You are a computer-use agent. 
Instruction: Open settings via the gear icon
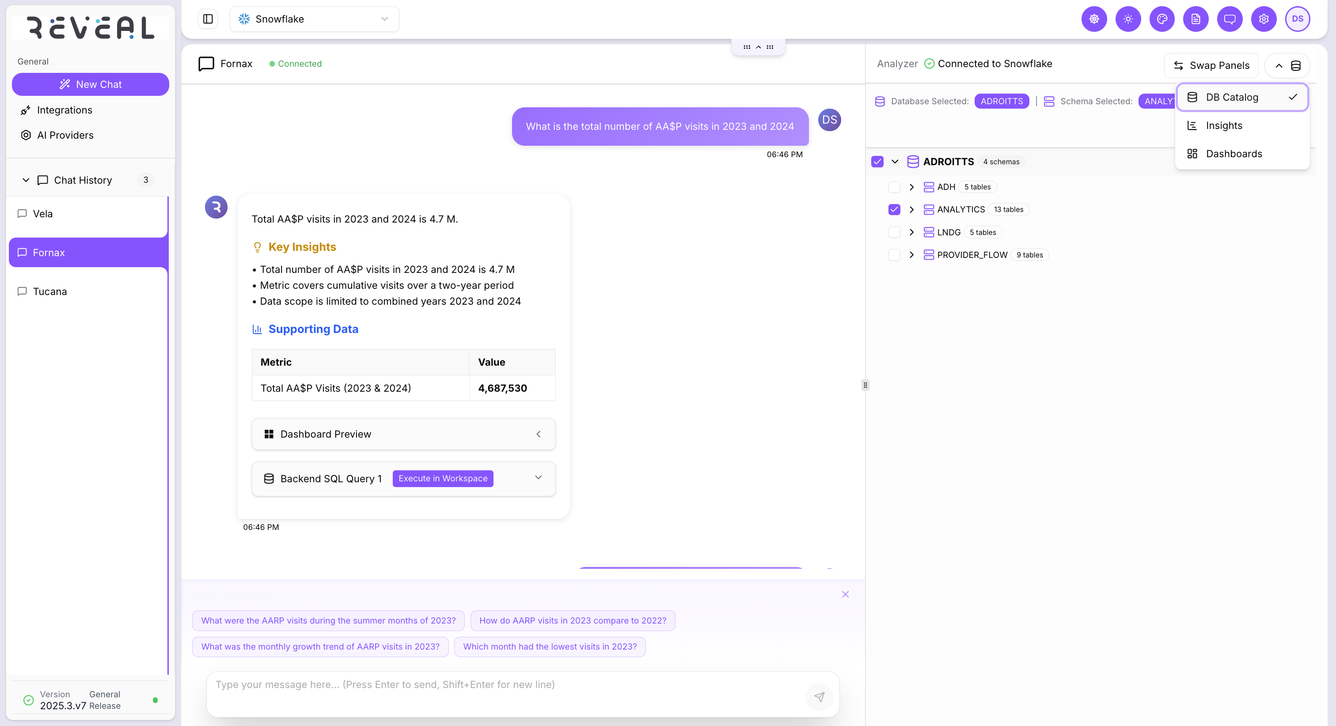click(x=1264, y=19)
